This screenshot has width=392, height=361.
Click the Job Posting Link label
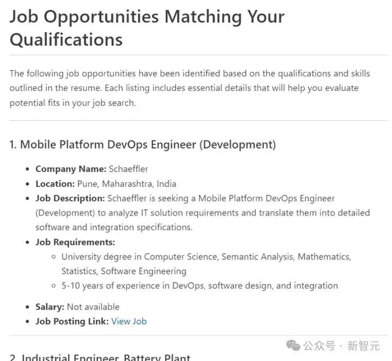[x=72, y=321]
